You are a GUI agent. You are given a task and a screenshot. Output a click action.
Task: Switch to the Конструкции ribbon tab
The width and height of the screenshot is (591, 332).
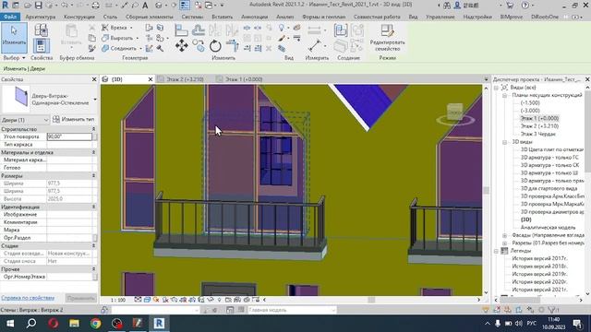click(x=79, y=17)
